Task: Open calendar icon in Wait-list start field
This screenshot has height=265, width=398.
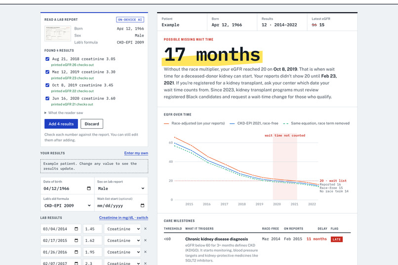Action: [142, 205]
